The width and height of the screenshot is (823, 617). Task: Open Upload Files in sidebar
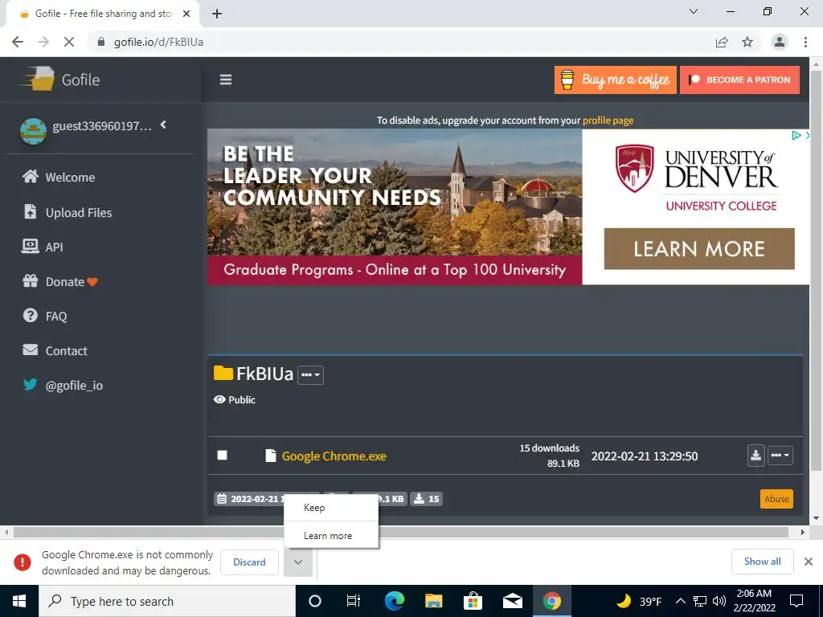point(67,212)
